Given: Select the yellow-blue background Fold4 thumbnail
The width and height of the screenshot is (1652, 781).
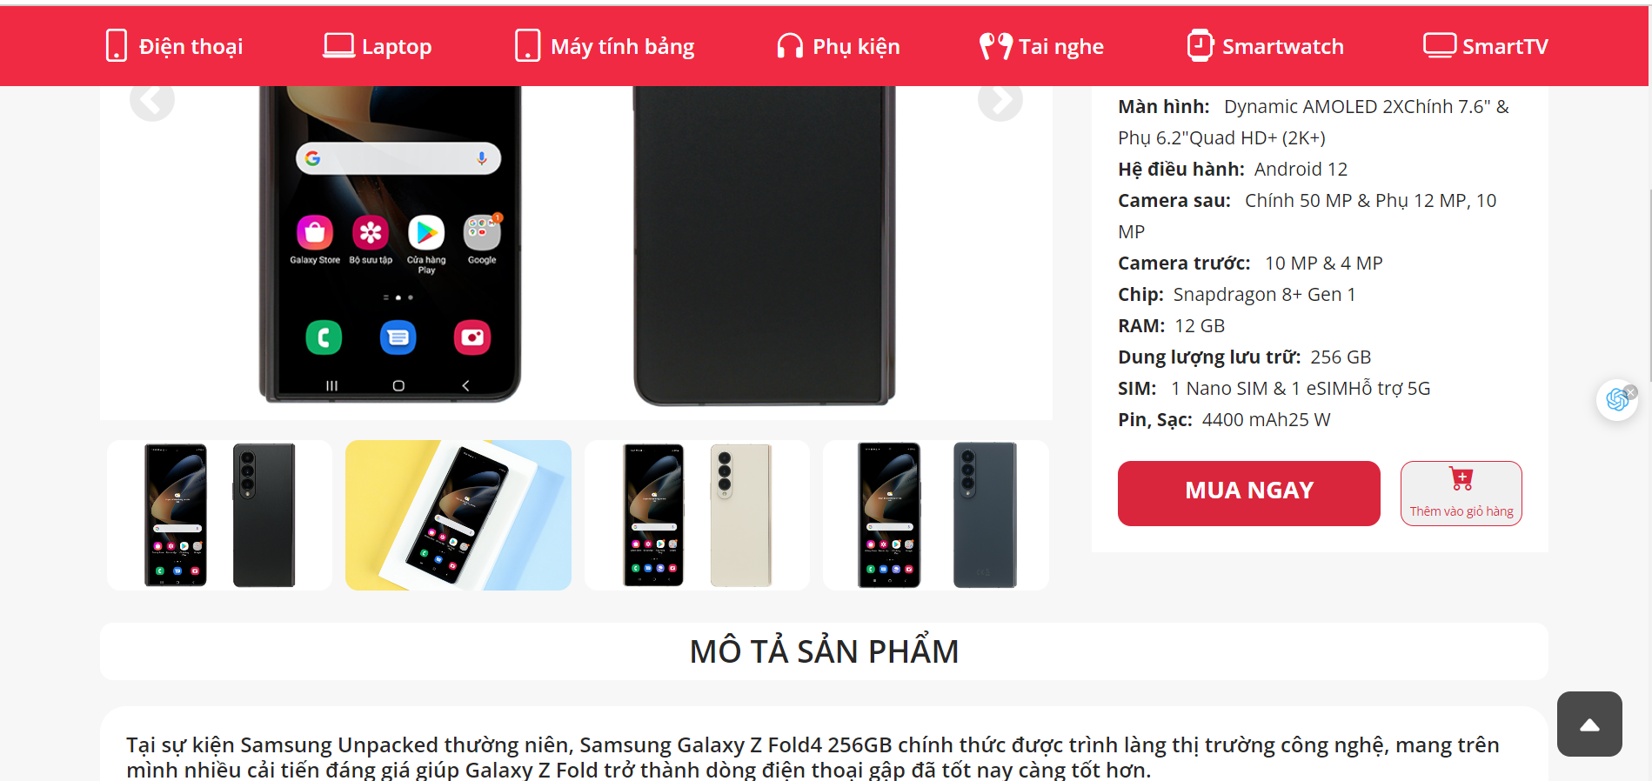Looking at the screenshot, I should pos(458,515).
